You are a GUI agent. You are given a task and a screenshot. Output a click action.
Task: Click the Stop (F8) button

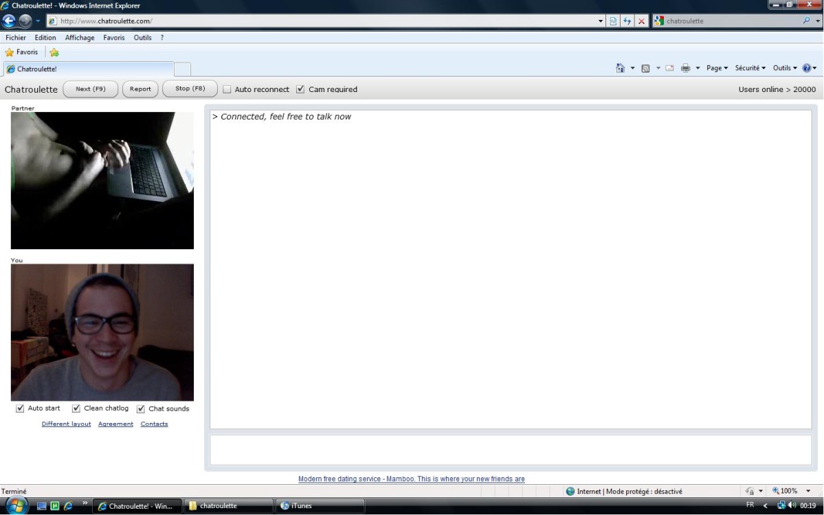[190, 89]
